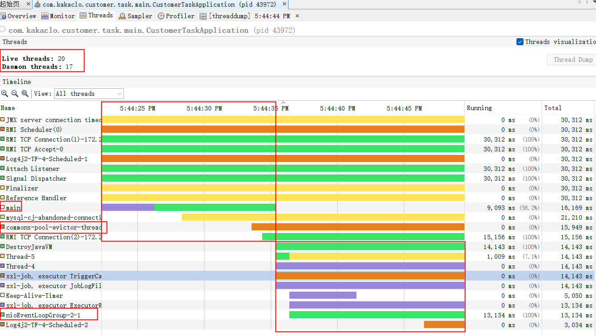
Task: Click the nioEventLoopGroup-2-1 green state square
Action: tap(3, 315)
